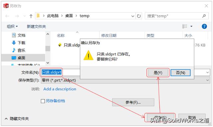Select 桌面 in the address path
The width and height of the screenshot is (213, 127).
[x=69, y=16]
